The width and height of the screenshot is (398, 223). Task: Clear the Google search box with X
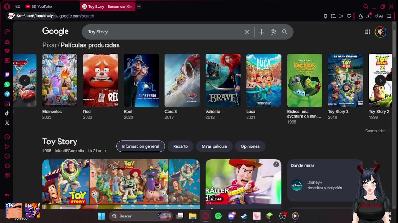247,32
